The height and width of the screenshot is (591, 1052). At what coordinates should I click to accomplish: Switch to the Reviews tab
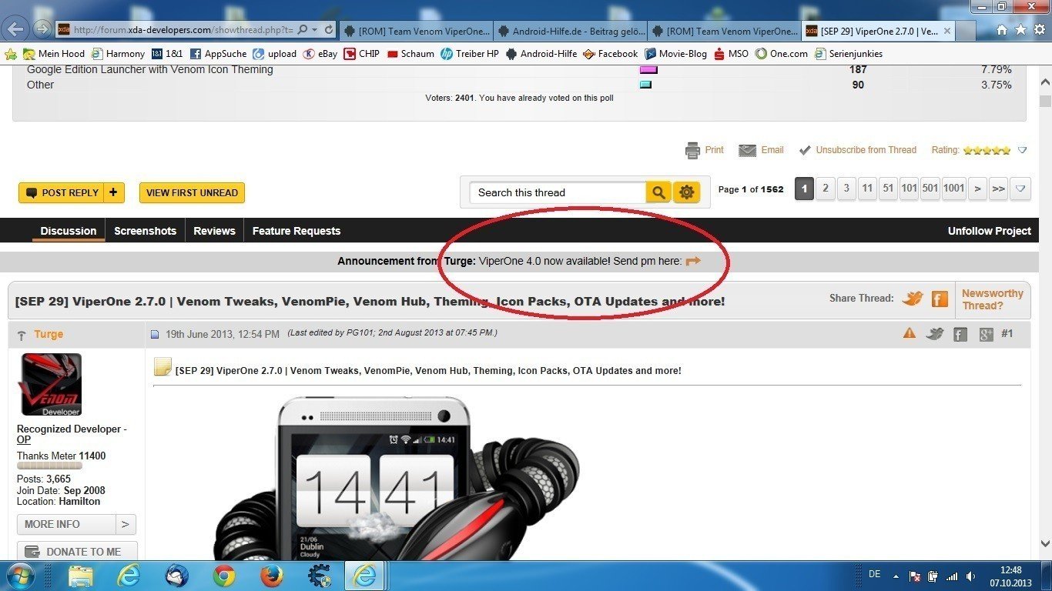click(x=214, y=231)
